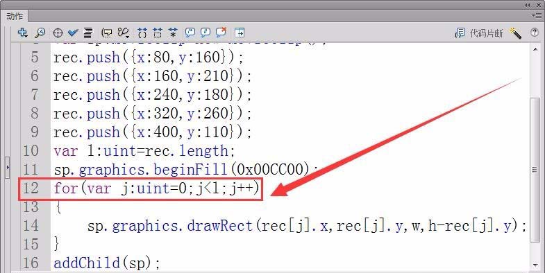This screenshot has height=273, width=545.
Task: Open help with question mark icon
Action: pos(534,33)
